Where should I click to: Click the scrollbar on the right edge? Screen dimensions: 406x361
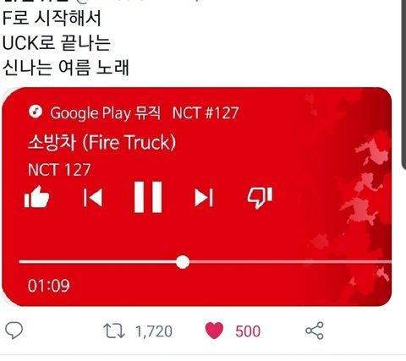click(x=403, y=85)
